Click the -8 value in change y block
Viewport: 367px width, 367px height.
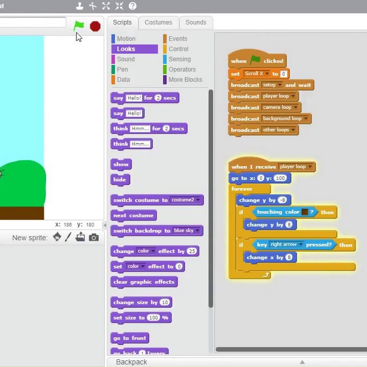[x=283, y=200]
